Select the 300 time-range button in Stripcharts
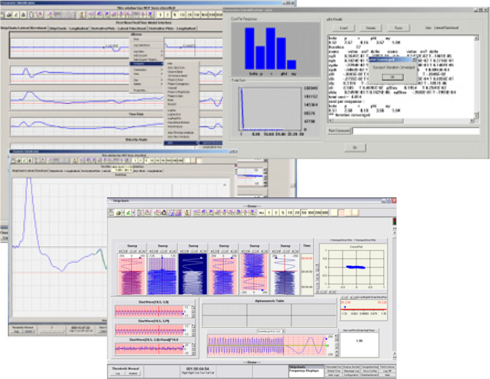This screenshot has height=379, width=490. click(325, 213)
